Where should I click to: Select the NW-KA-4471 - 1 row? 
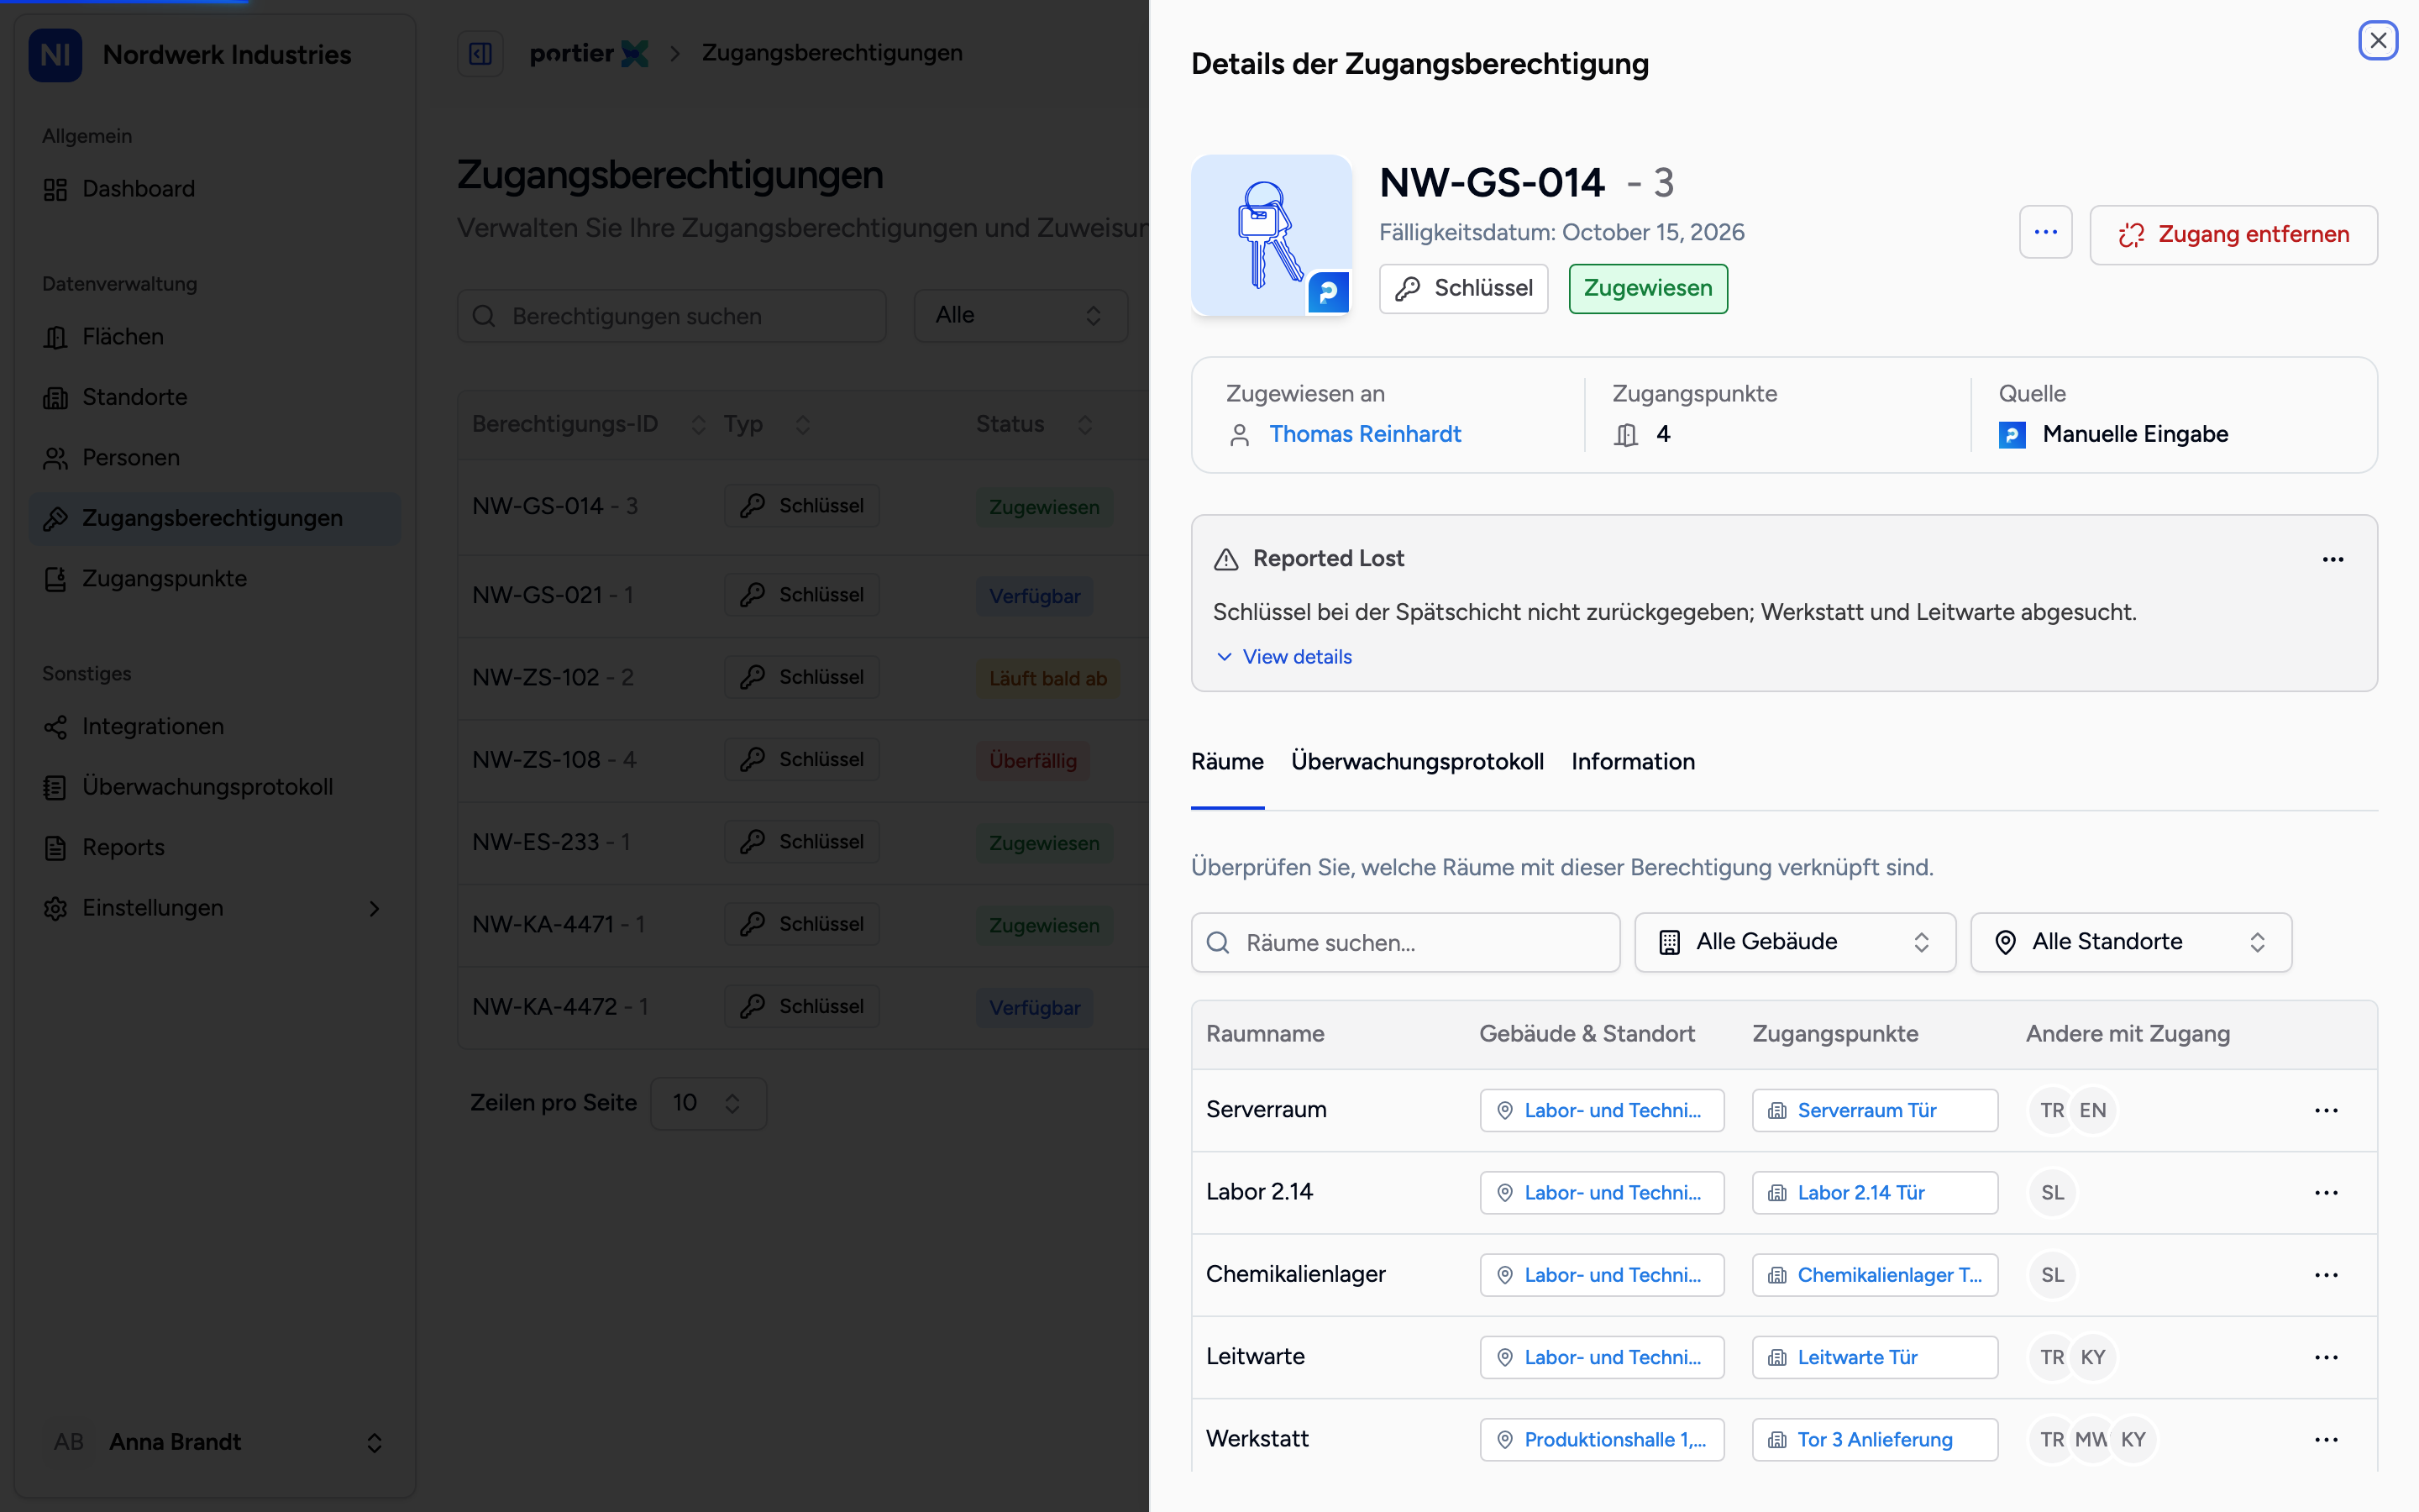point(804,925)
